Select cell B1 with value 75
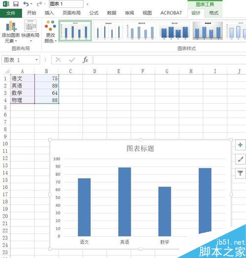 tap(47, 78)
